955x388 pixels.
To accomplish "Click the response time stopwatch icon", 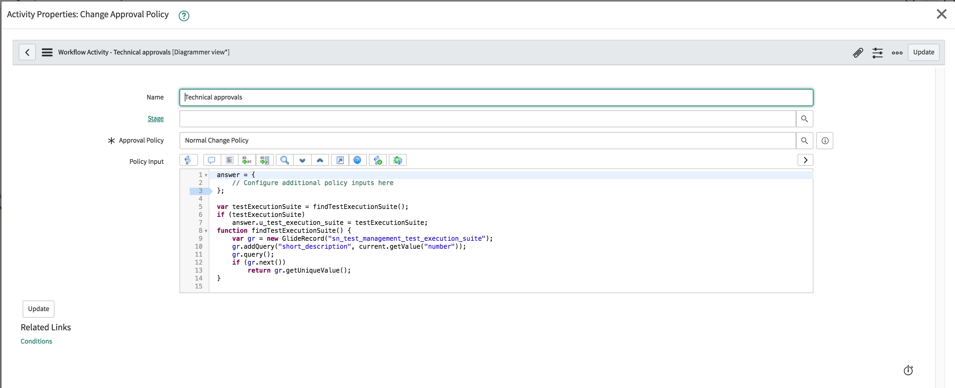I will [x=908, y=370].
